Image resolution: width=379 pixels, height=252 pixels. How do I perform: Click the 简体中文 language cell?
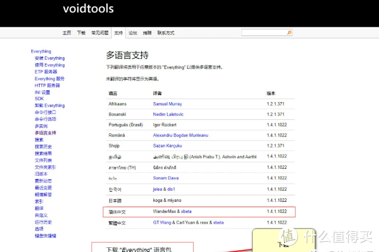[117, 212]
